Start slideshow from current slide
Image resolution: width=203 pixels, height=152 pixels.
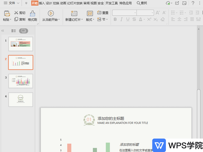pyautogui.click(x=50, y=13)
